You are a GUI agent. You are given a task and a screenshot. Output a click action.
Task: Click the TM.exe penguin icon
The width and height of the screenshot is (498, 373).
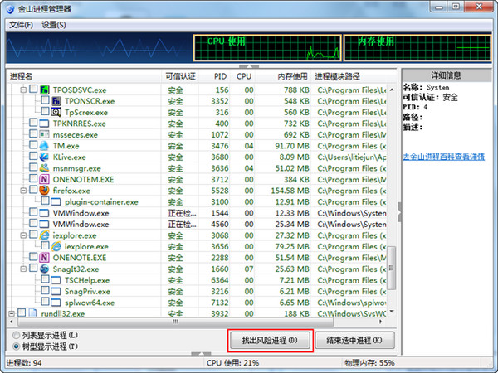(x=45, y=145)
